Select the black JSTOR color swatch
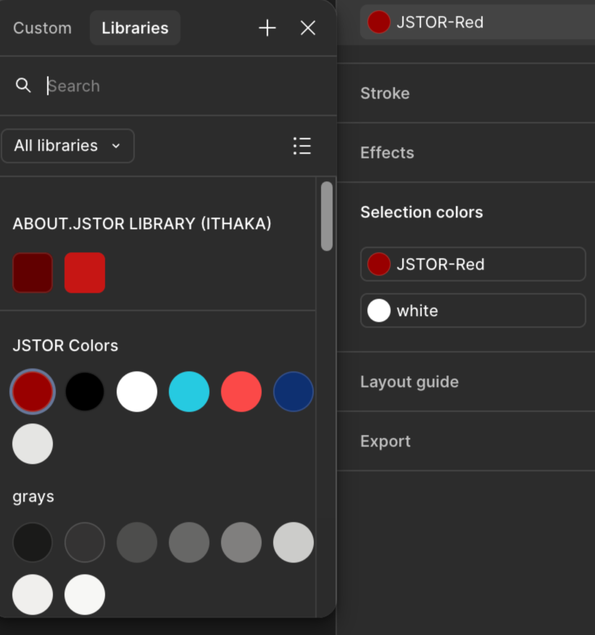This screenshot has height=635, width=595. 85,391
